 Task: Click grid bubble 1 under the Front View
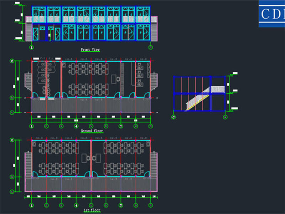(x=31, y=47)
